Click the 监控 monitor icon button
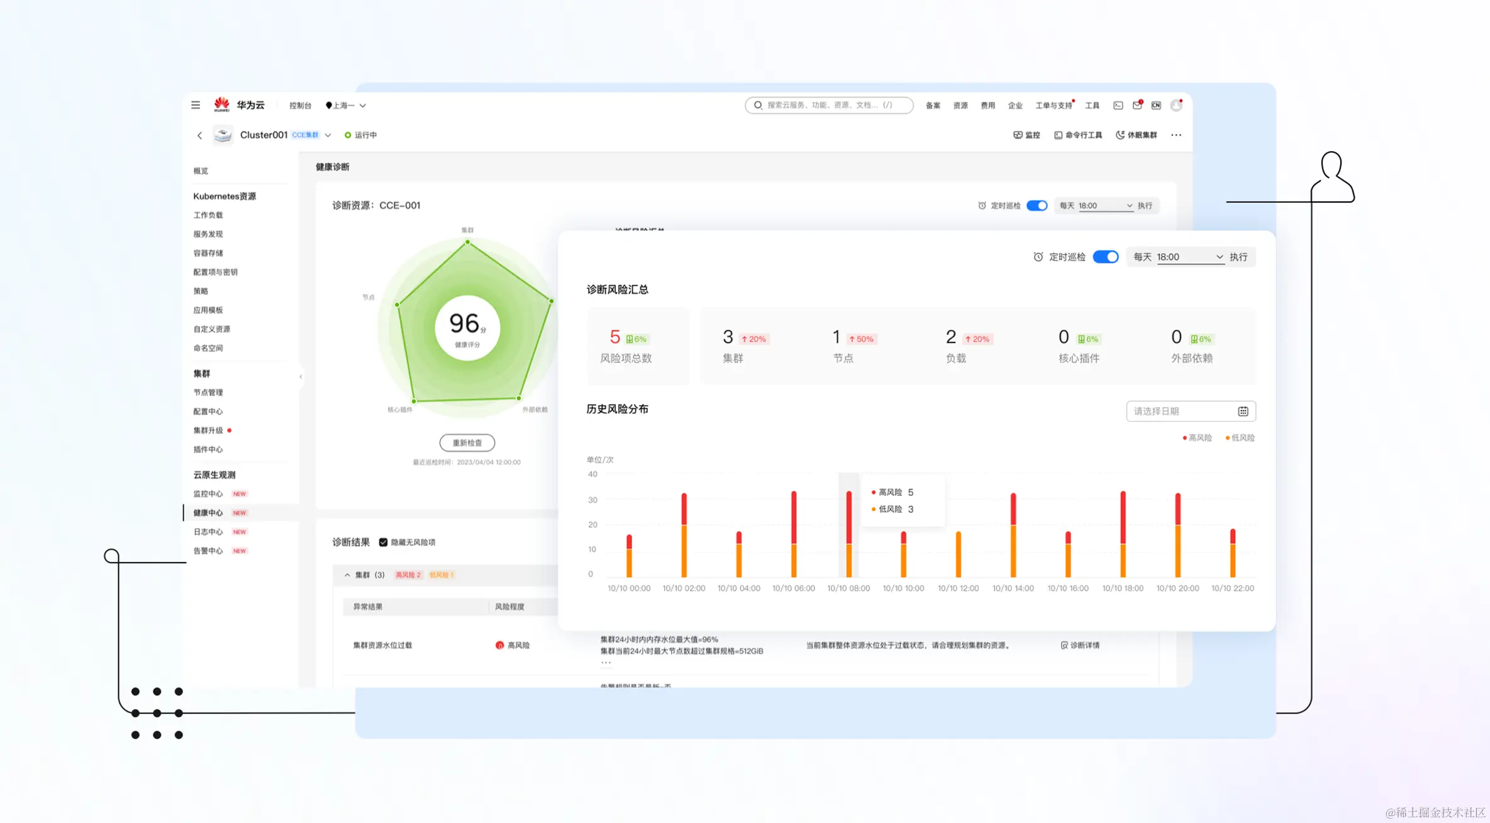This screenshot has height=823, width=1490. point(1026,135)
